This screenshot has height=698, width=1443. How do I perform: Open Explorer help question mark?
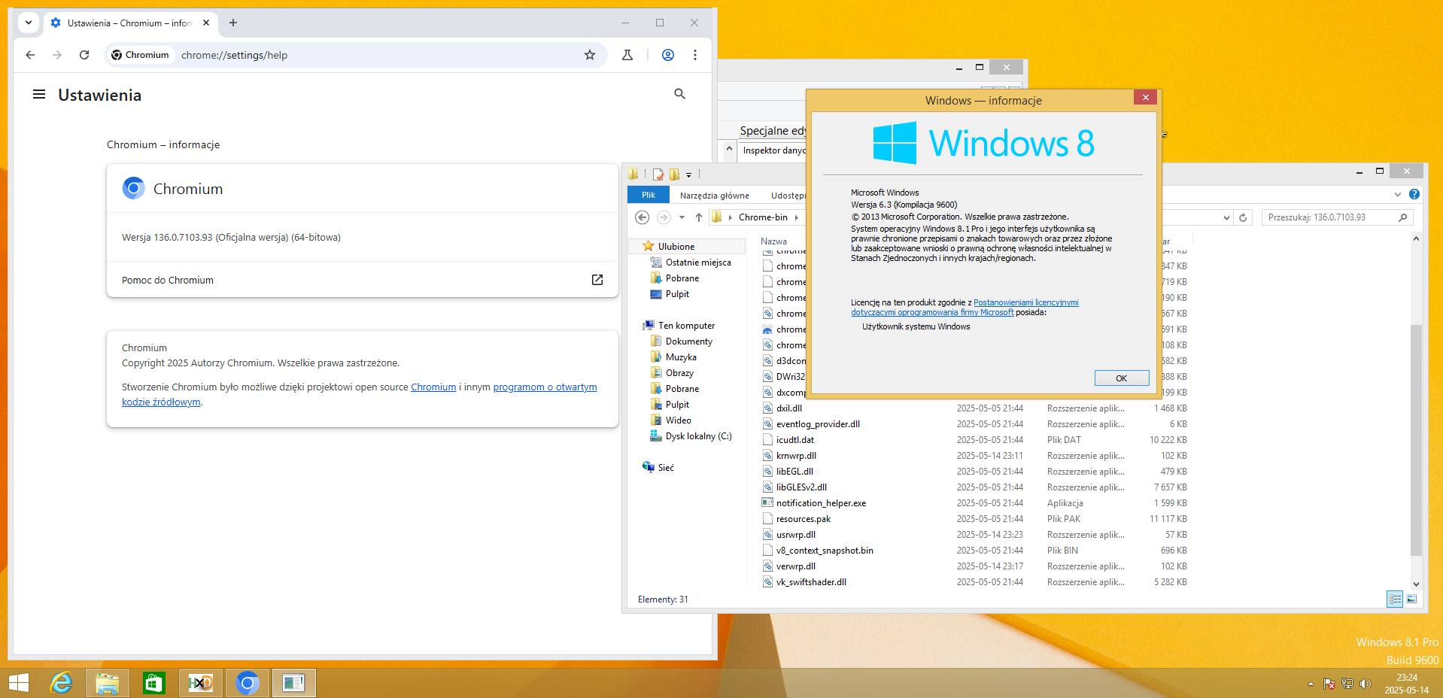pyautogui.click(x=1414, y=194)
